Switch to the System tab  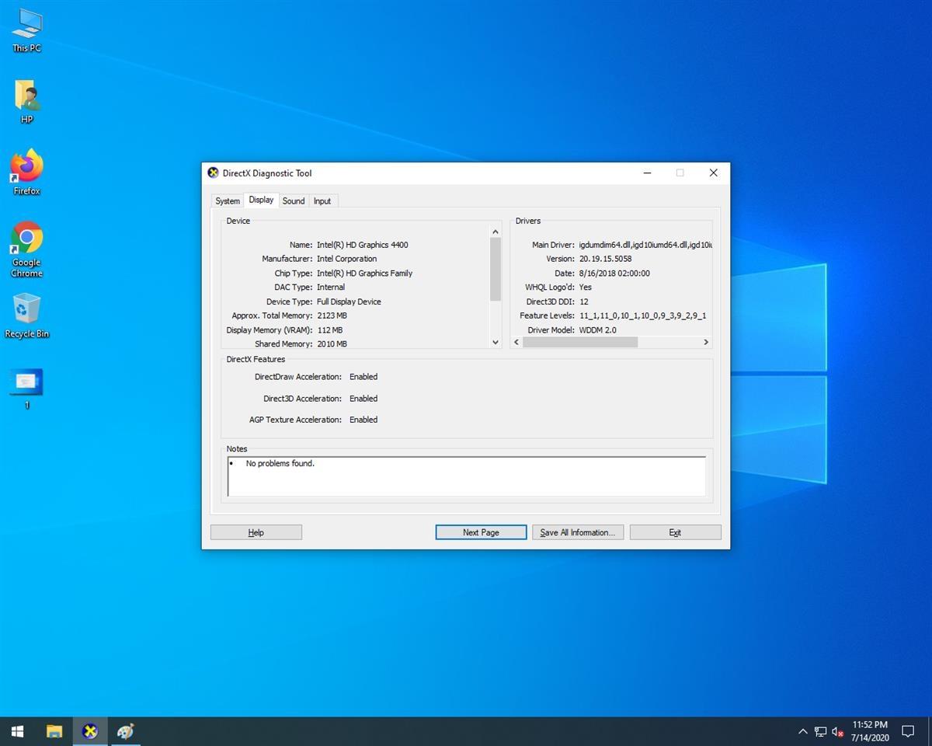point(228,201)
